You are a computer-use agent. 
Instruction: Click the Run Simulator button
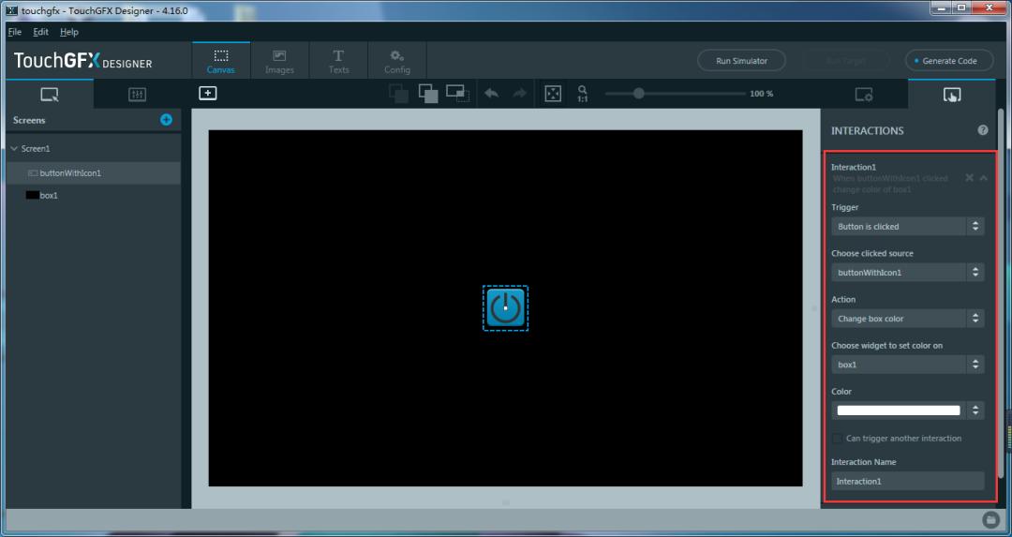(741, 61)
